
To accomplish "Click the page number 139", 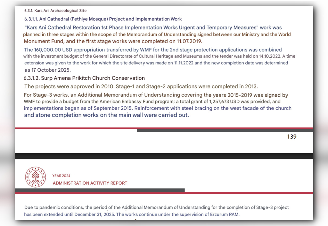I will click(x=292, y=136).
